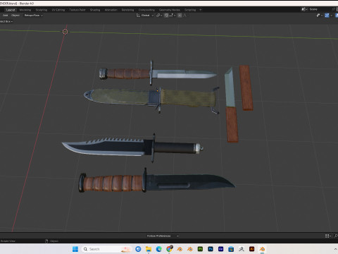Viewport: 338px width, 254px height.
Task: Open the second Blender taskbar icon
Action: pyautogui.click(x=190, y=249)
